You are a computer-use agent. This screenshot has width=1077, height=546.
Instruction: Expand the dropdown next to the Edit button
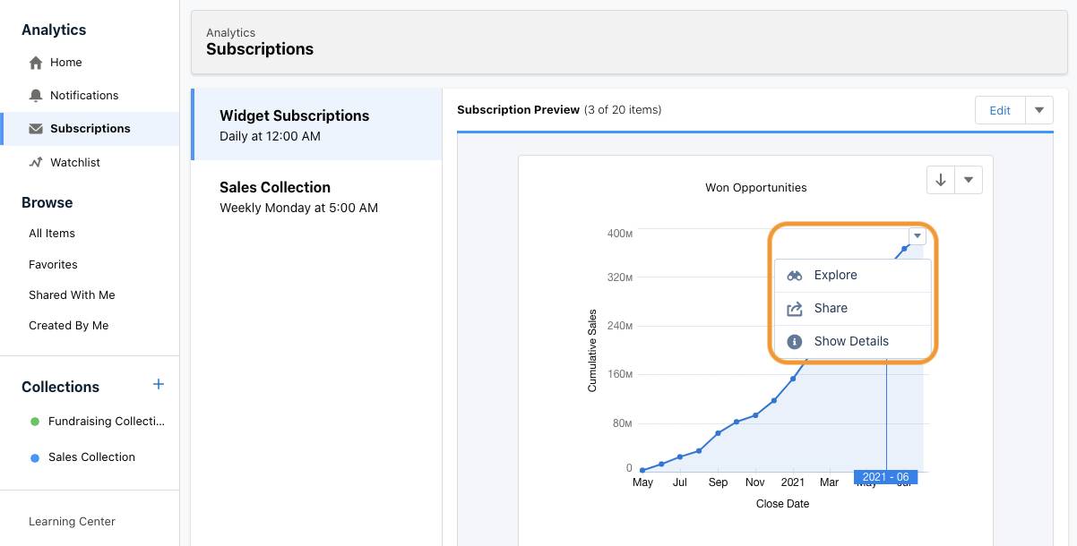coord(1038,109)
